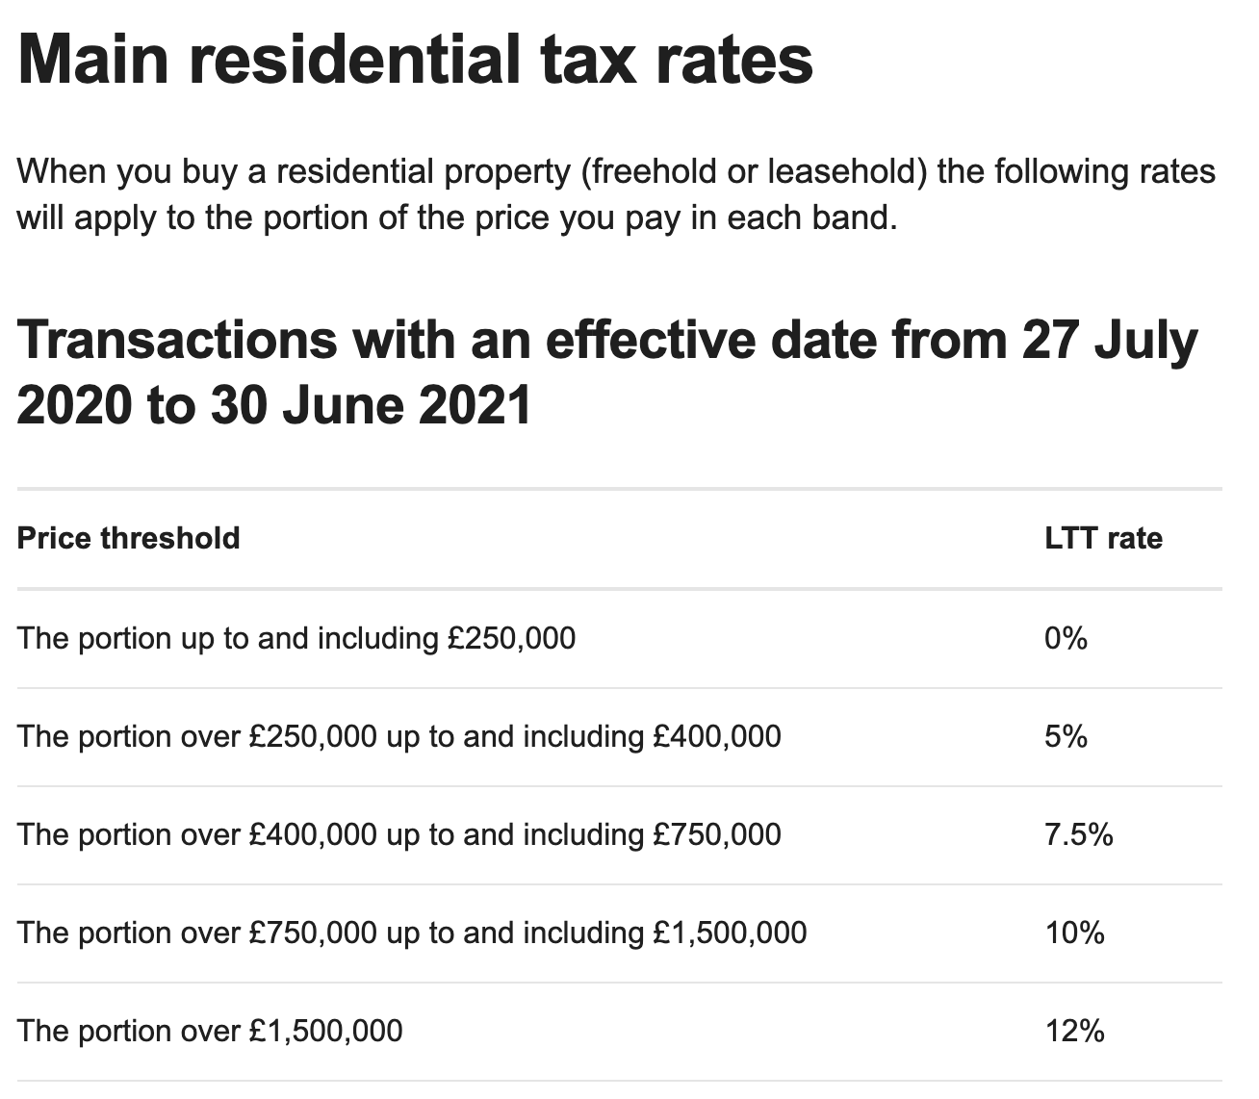
Task: Click the 'Price threshold' column header
Action: point(128,537)
